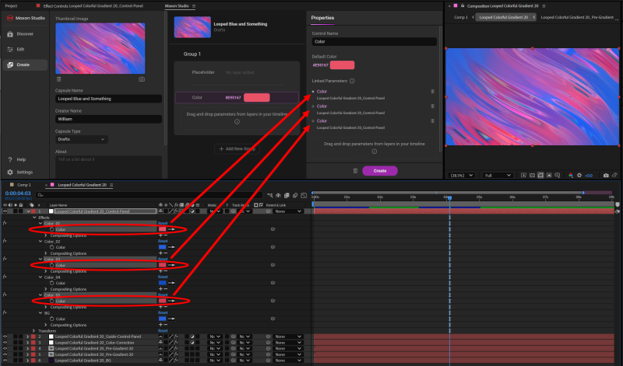Screen dimensions: 623x366
Task: Hide layer 5 Pre-Gradient-20
Action: (5, 354)
